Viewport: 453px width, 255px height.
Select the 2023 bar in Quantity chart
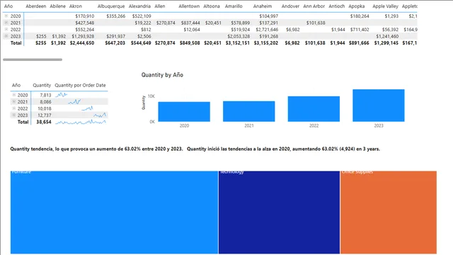[x=379, y=106]
